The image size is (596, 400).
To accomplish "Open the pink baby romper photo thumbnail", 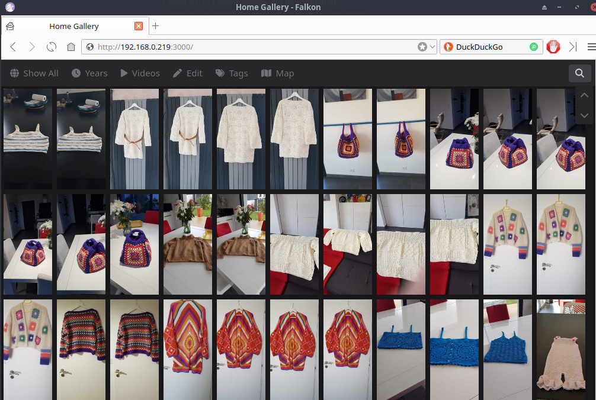I will tap(560, 349).
